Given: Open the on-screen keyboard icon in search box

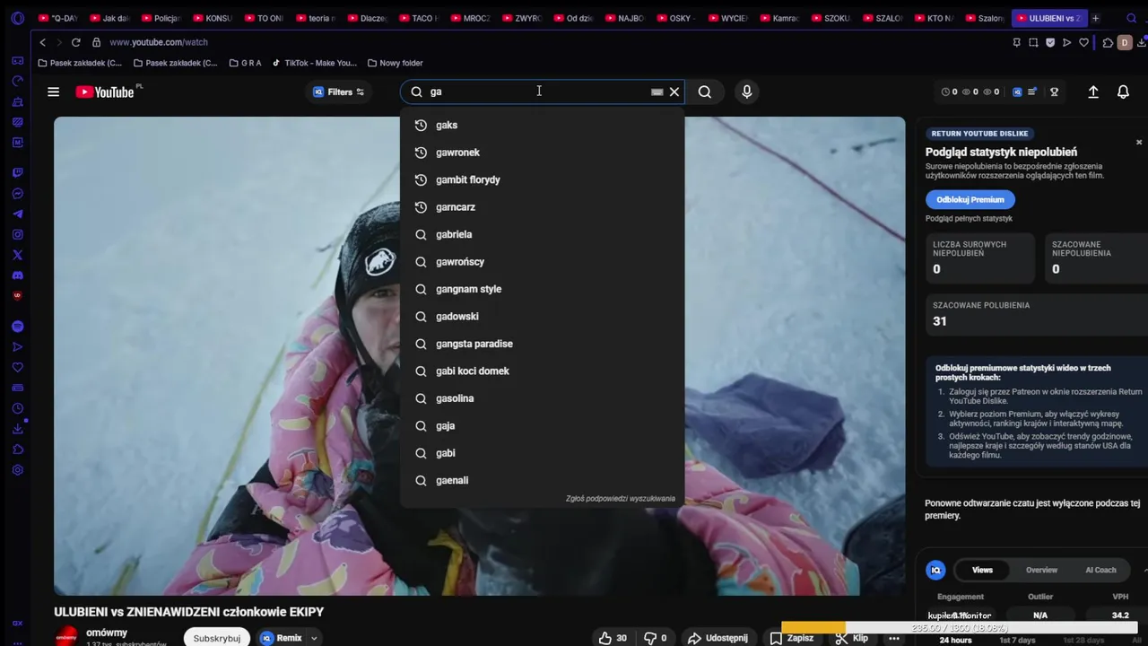Looking at the screenshot, I should 657,92.
